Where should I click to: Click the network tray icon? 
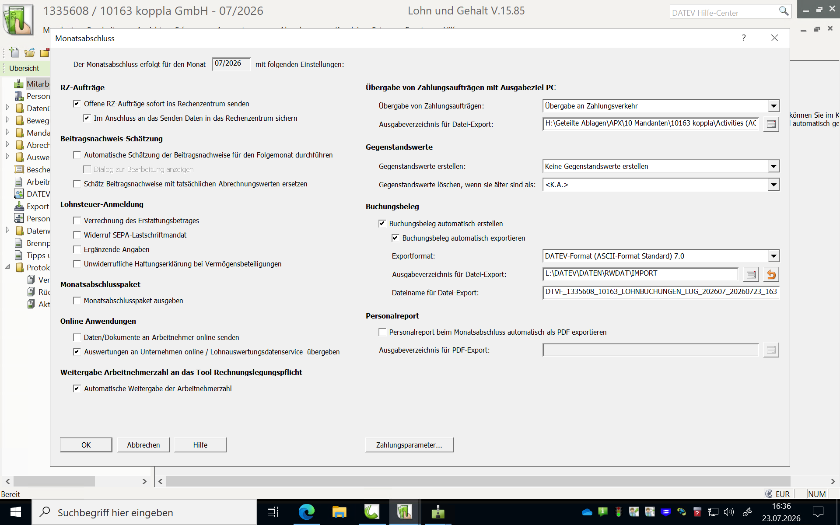coord(713,512)
